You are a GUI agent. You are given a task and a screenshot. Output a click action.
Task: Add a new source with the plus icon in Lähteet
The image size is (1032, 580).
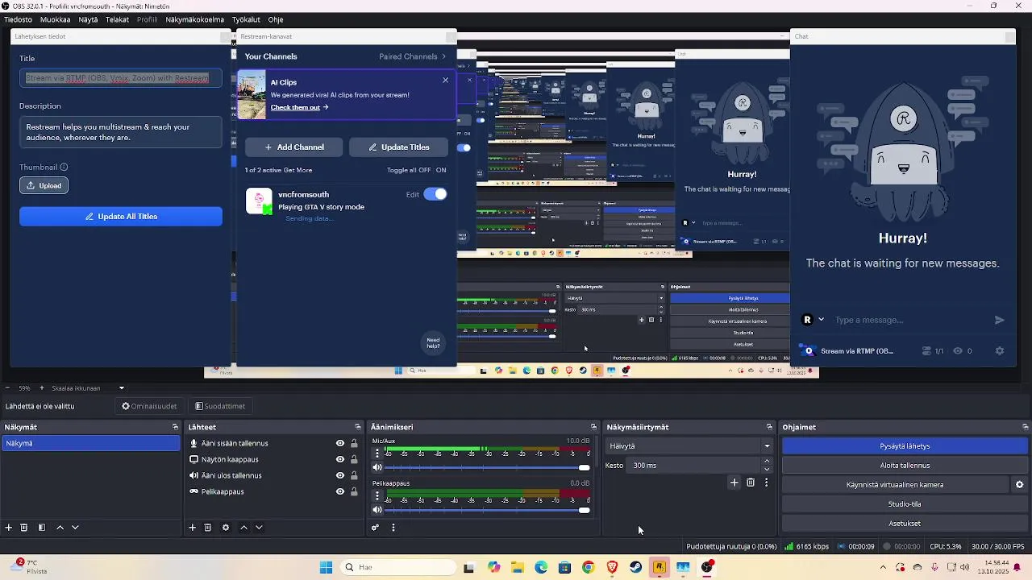[192, 528]
